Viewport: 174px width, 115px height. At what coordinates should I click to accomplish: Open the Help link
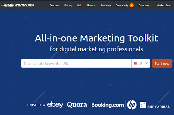79,5
